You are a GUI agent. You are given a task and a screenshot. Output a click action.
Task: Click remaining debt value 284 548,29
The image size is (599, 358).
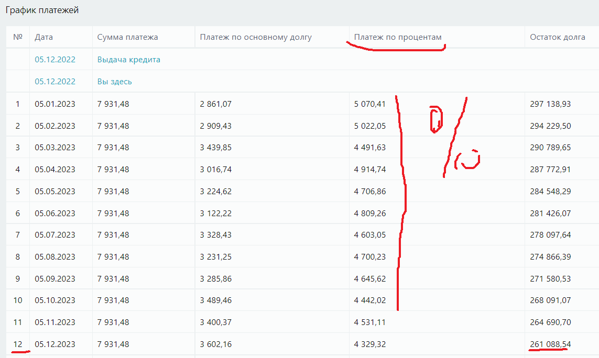click(x=550, y=191)
